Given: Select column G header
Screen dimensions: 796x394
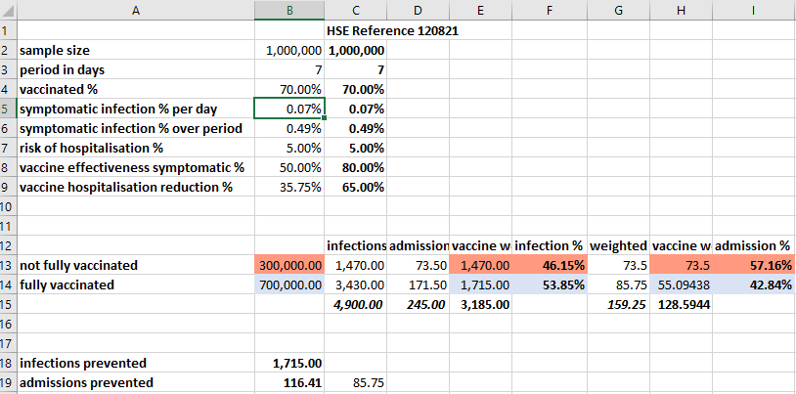Looking at the screenshot, I should (618, 10).
